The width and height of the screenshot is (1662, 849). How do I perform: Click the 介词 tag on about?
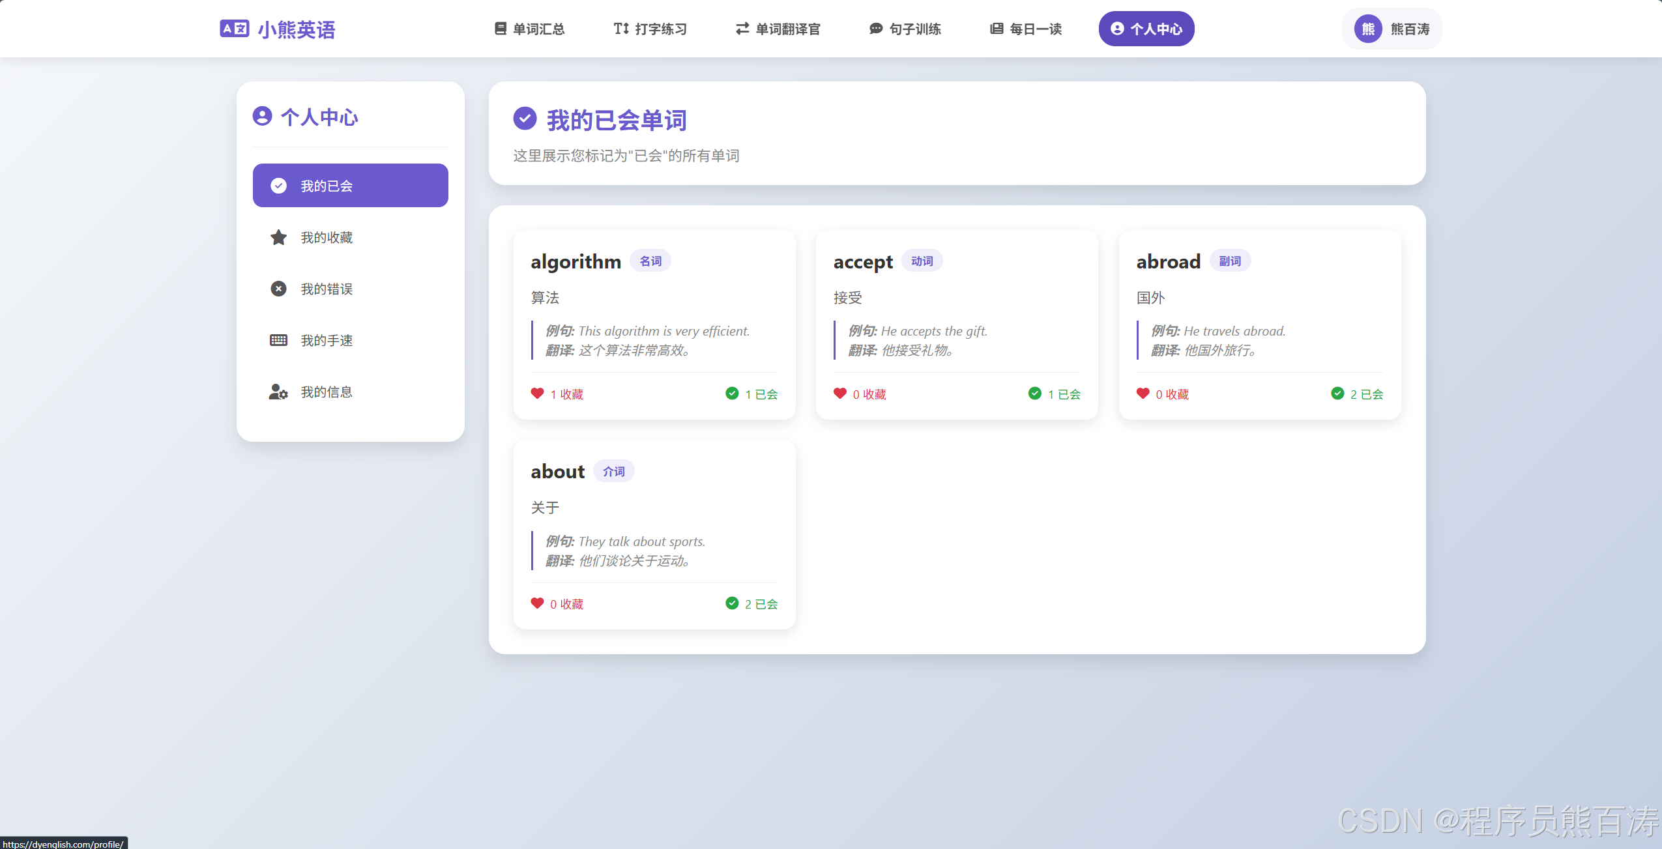point(614,471)
